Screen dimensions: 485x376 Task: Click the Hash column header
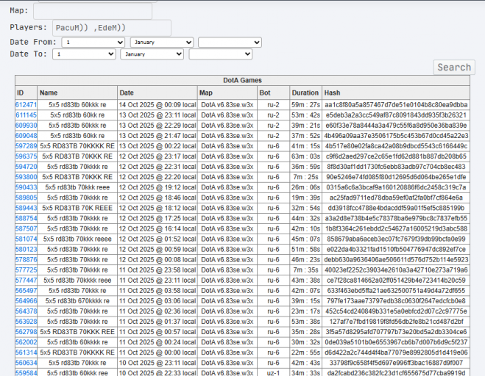[396, 93]
